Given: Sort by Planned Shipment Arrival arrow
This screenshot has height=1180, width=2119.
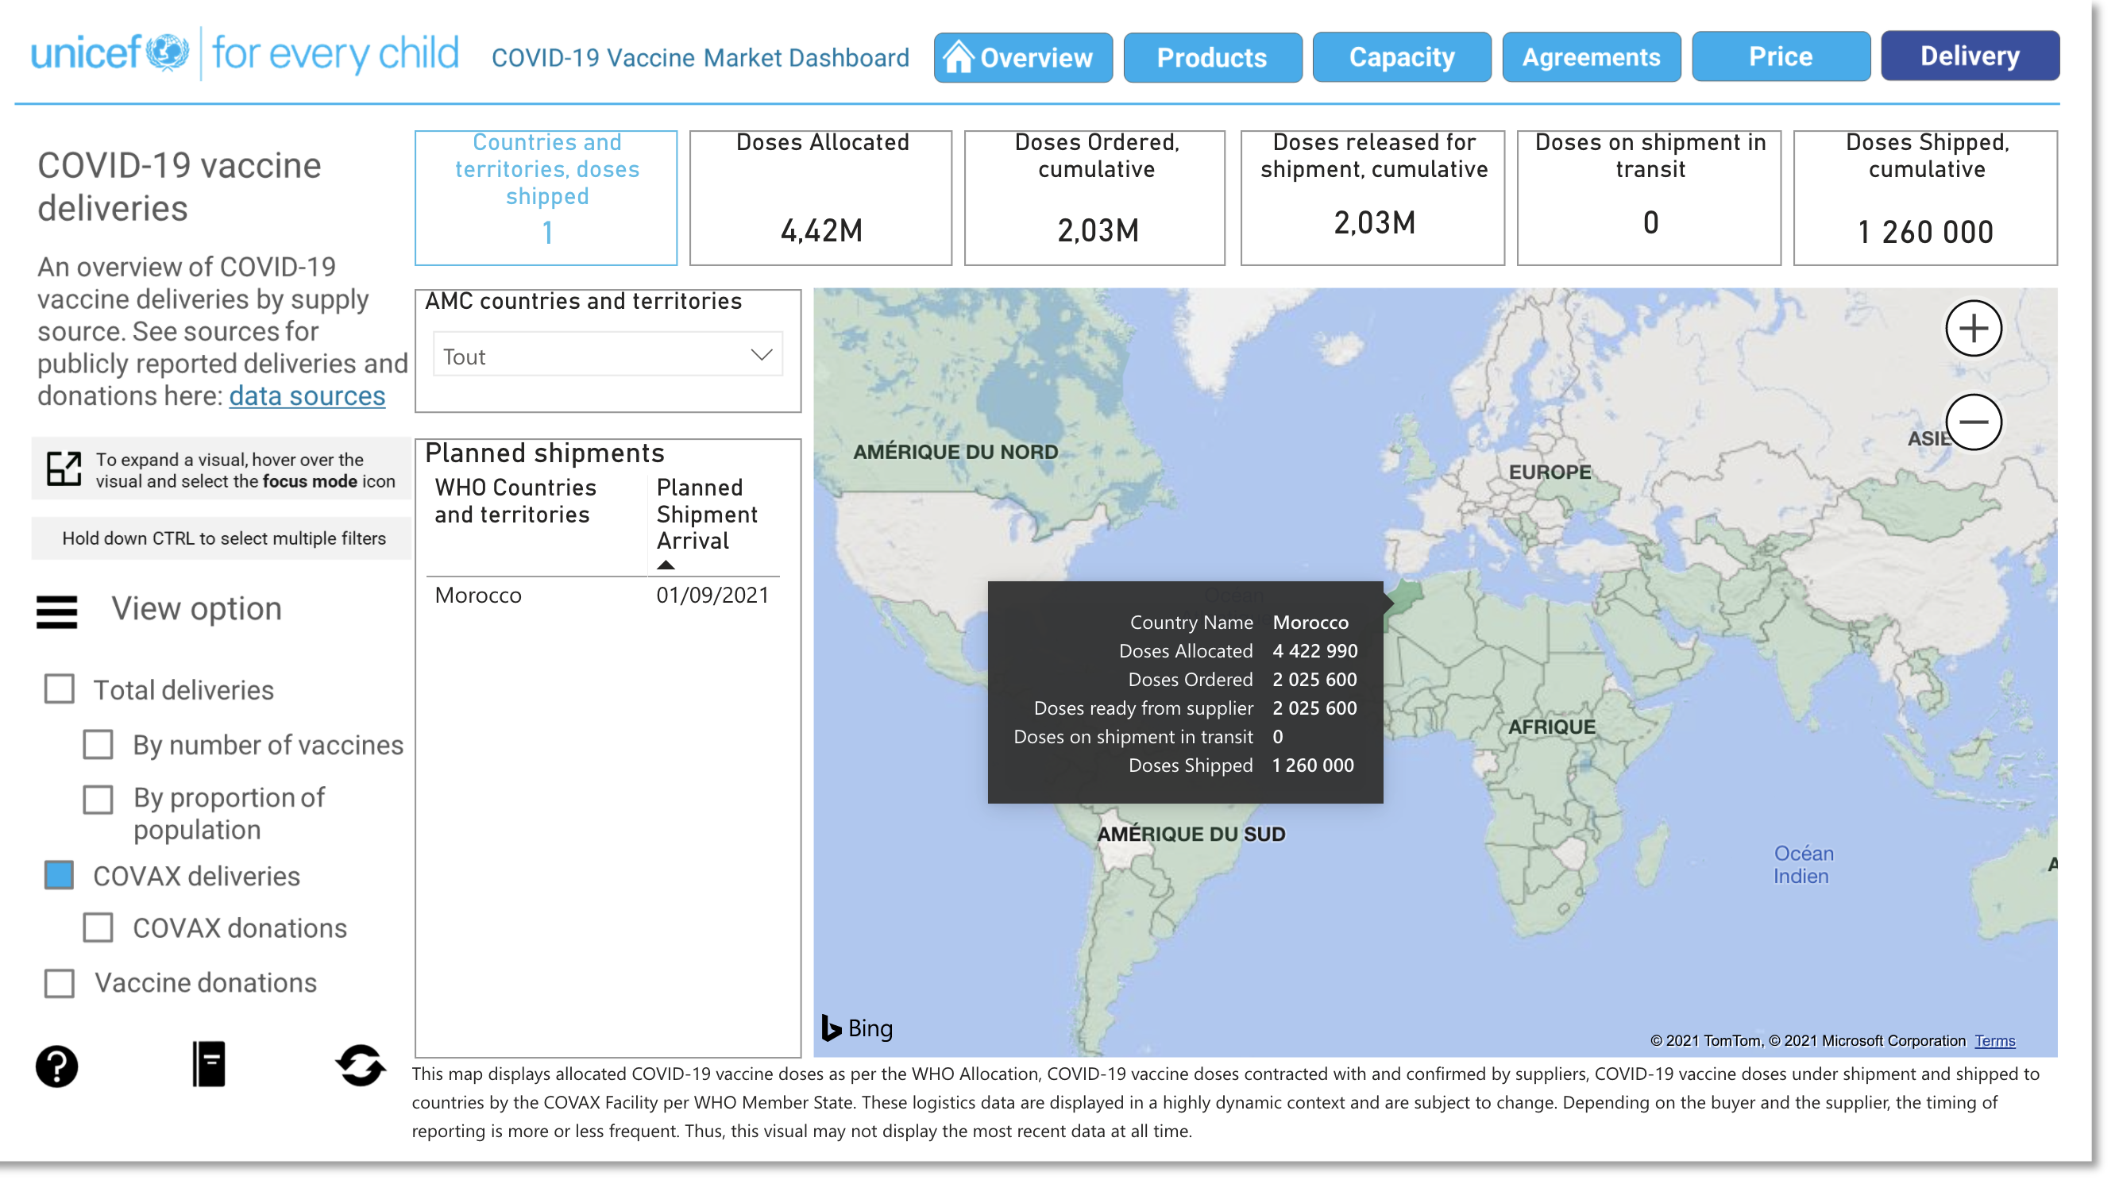Looking at the screenshot, I should (x=666, y=565).
